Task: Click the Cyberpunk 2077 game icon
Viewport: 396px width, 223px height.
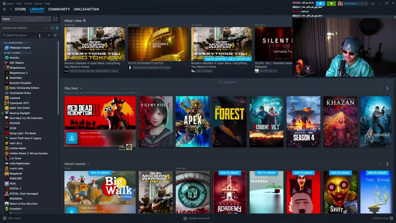Action: tap(6, 103)
